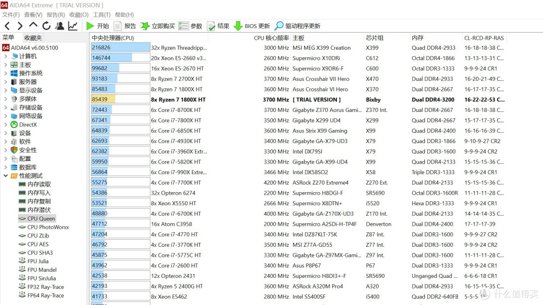This screenshot has width=543, height=305.
Task: Select CPU SHA3 benchmark
Action: pyautogui.click(x=36, y=252)
